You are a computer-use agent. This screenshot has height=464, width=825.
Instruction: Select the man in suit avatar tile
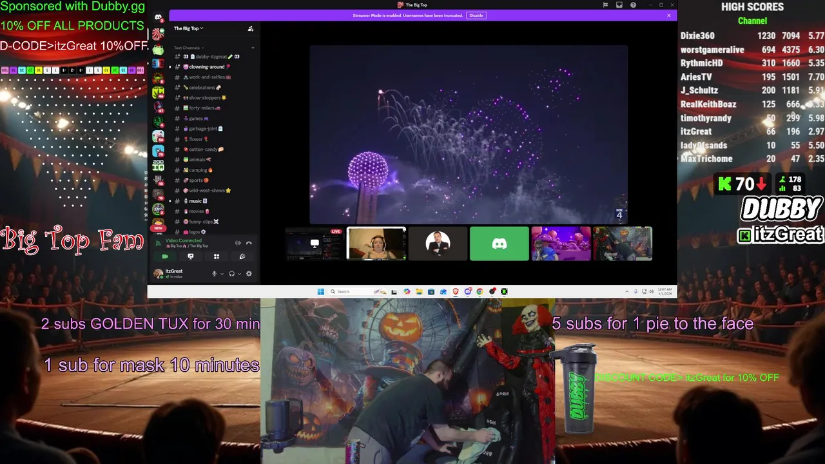point(438,244)
